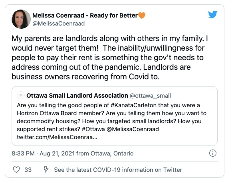Click the @ottawa_small handle
The width and height of the screenshot is (234, 183).
pyautogui.click(x=150, y=96)
